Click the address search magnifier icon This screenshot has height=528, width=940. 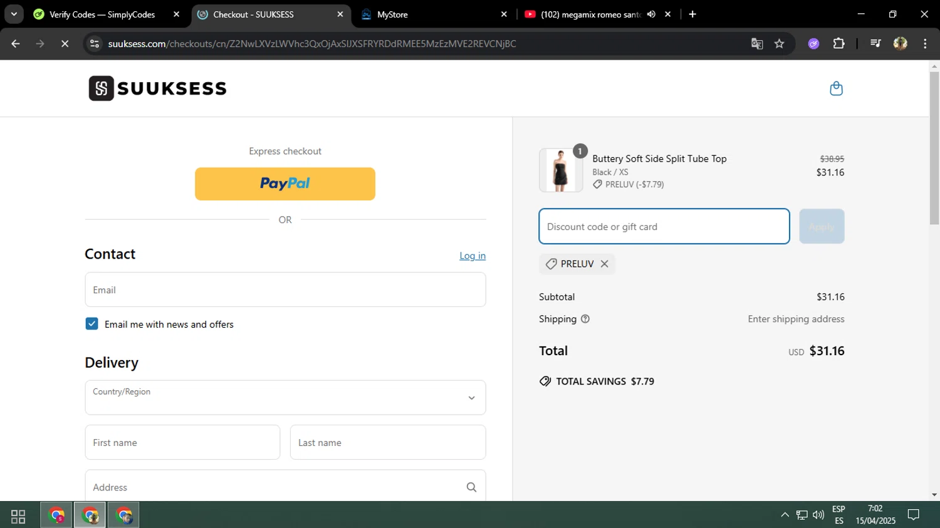[471, 487]
